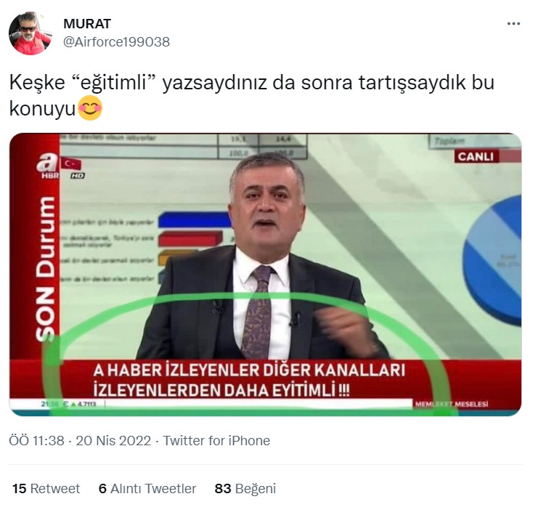
Task: Click the blue pie chart graphic
Action: (492, 260)
